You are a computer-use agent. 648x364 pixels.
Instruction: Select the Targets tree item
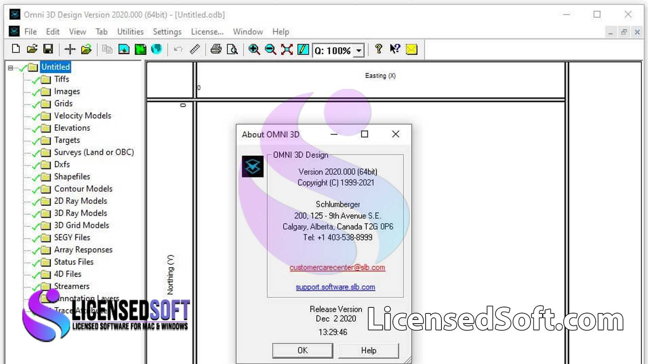67,140
